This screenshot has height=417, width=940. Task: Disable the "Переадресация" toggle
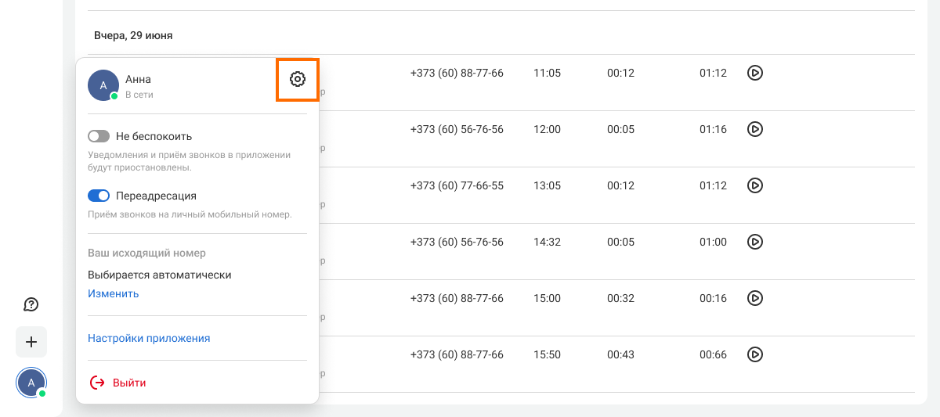[x=99, y=196]
